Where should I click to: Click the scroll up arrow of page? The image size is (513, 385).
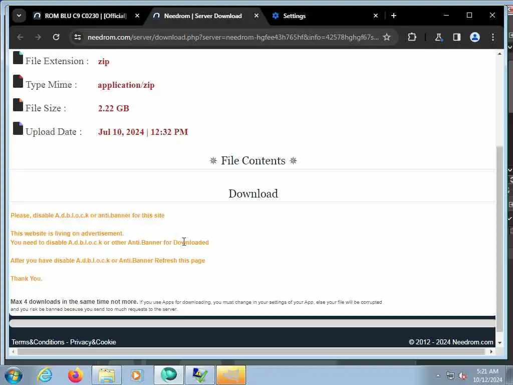499,54
